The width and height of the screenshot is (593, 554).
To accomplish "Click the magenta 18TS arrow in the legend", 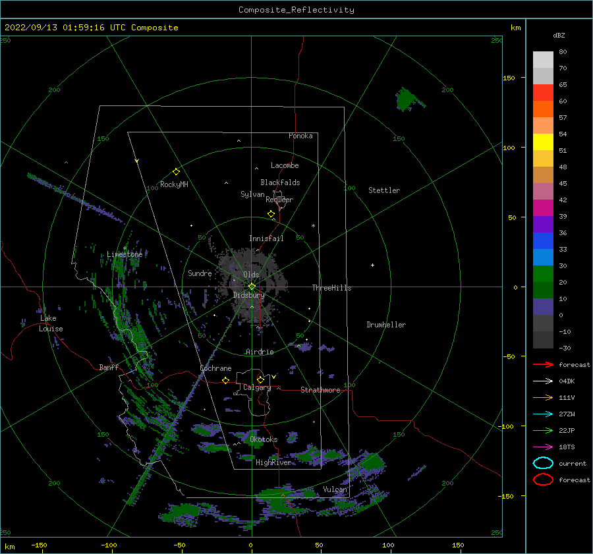I will (543, 447).
